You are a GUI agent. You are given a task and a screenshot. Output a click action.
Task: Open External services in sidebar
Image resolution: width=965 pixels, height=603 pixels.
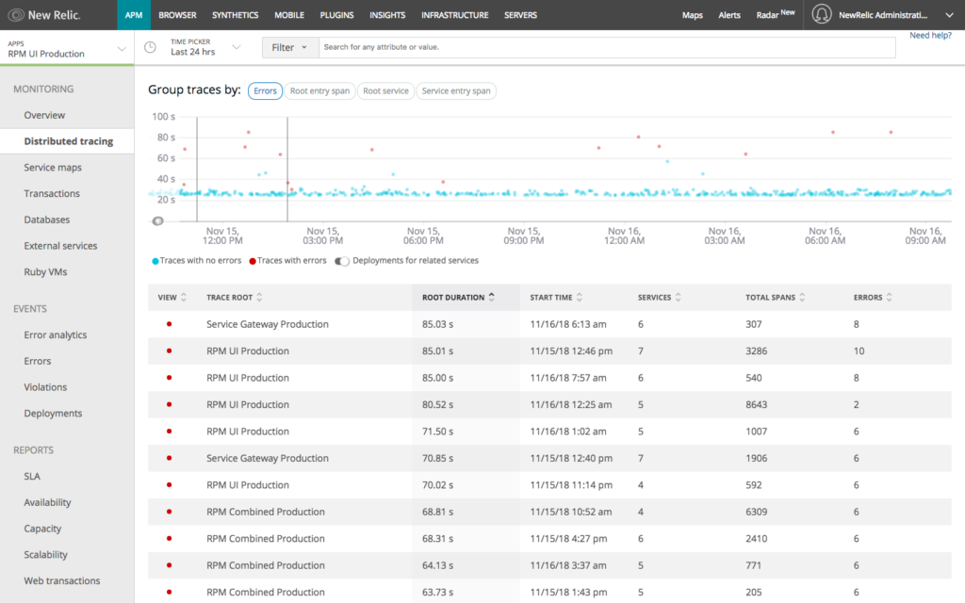[x=60, y=246]
